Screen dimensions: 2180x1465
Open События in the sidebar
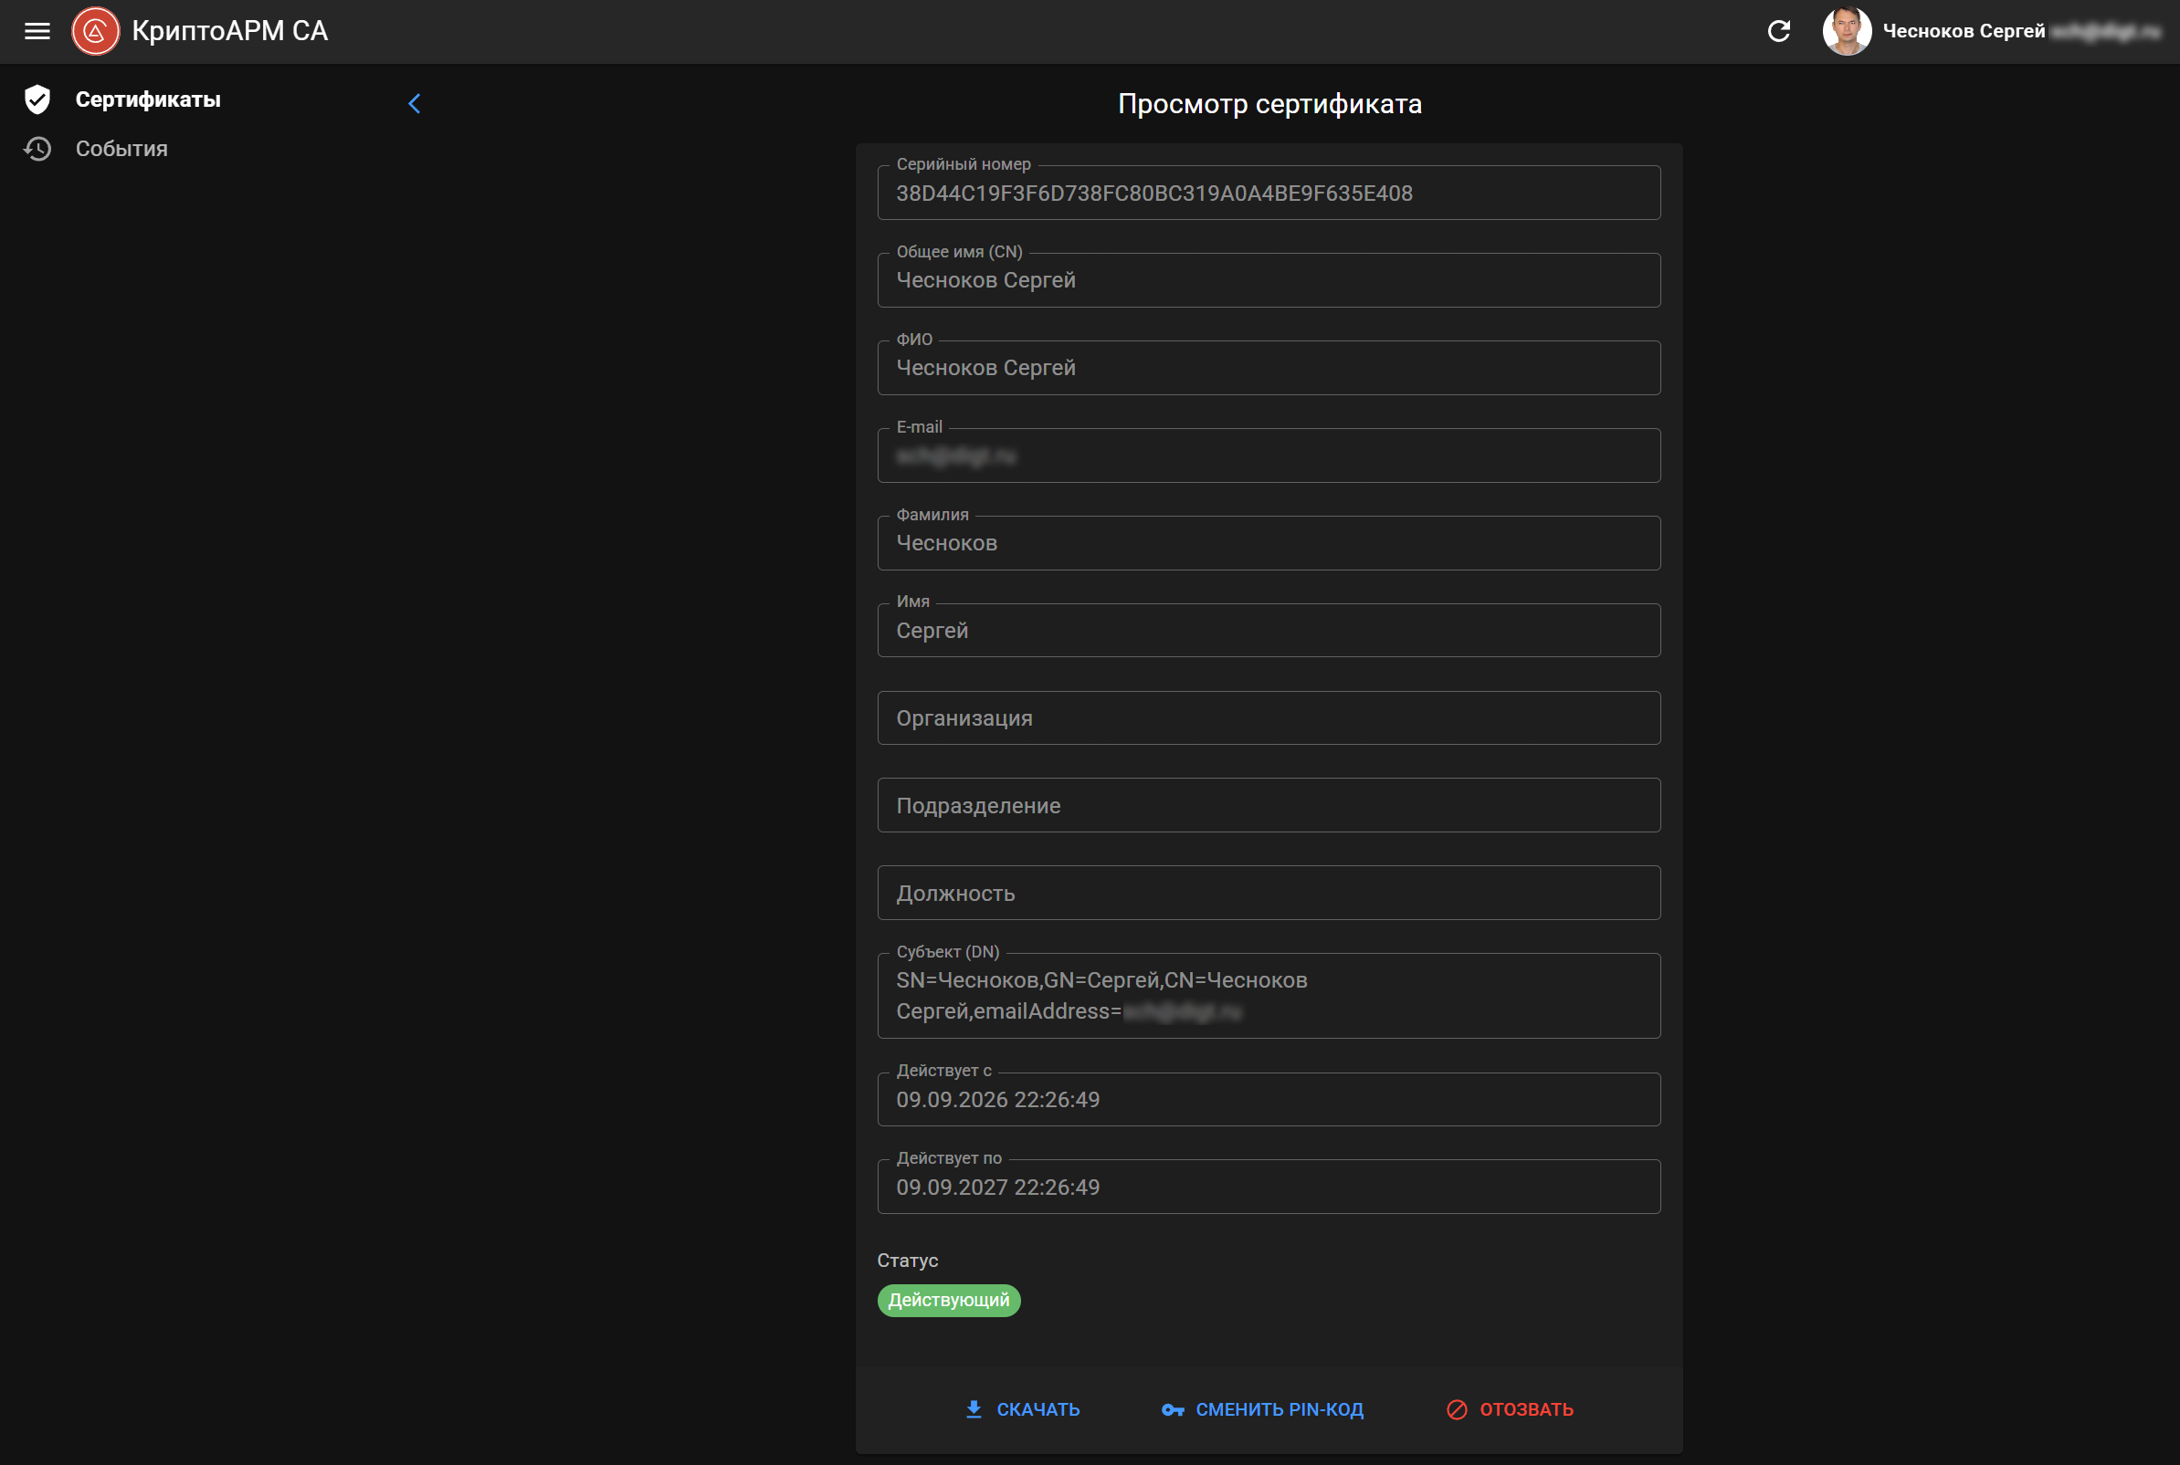pyautogui.click(x=121, y=149)
